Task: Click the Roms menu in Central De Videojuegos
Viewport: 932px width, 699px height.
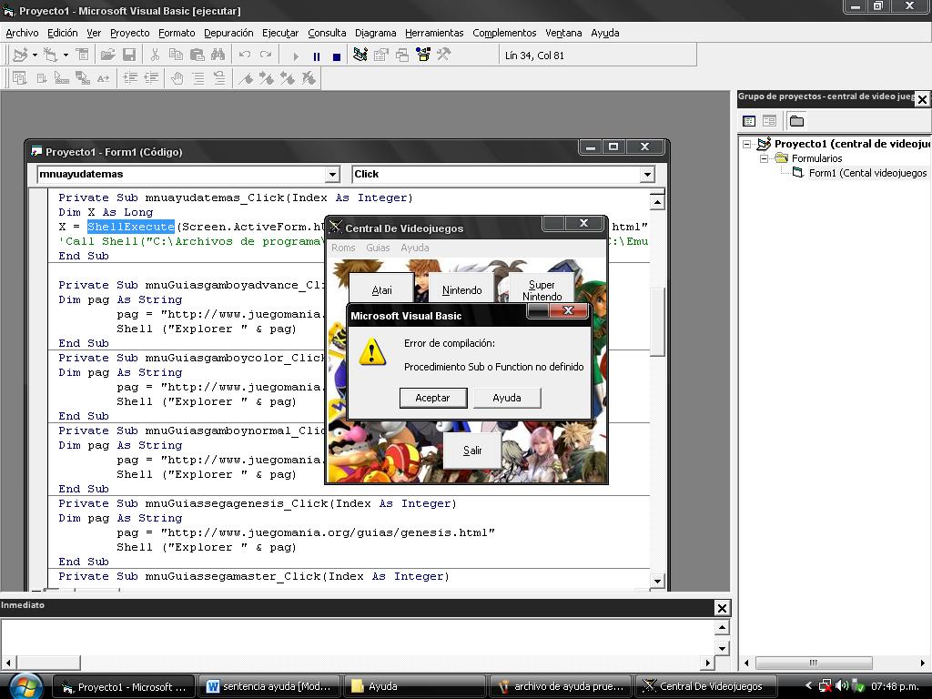Action: (343, 248)
